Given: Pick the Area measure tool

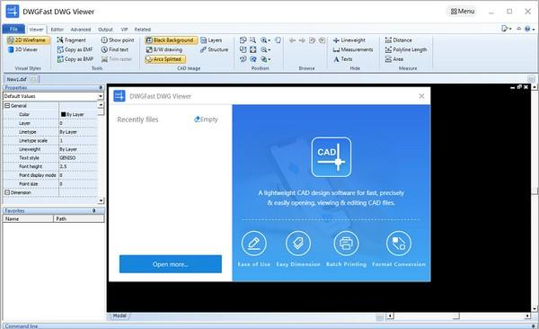Looking at the screenshot, I should point(394,59).
